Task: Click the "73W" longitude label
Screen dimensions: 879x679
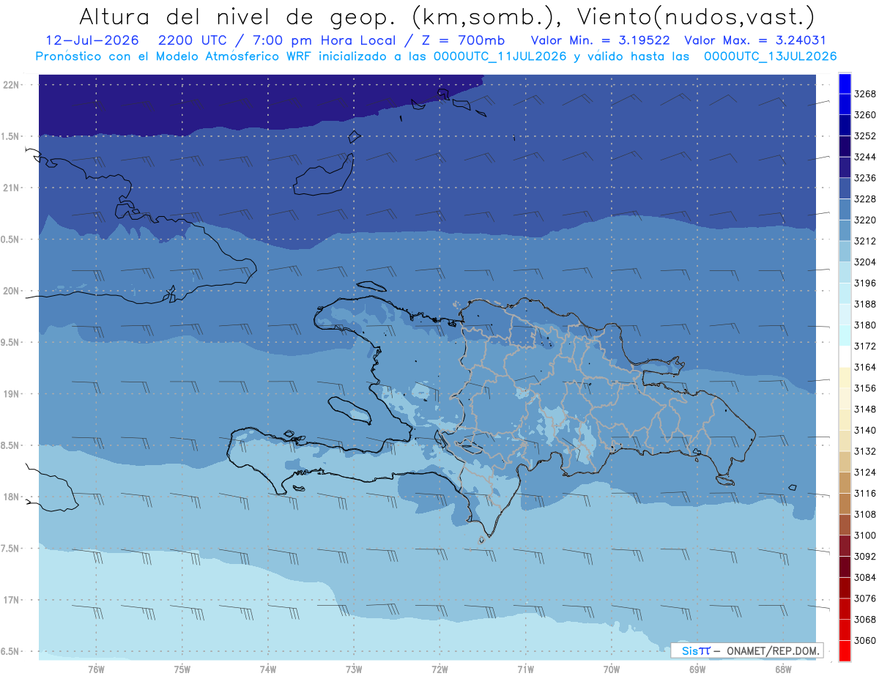Action: click(x=354, y=668)
